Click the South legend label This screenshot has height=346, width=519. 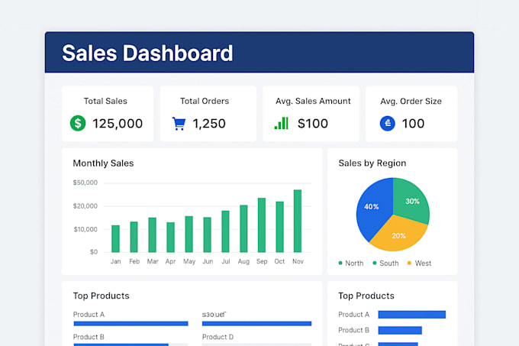point(389,264)
